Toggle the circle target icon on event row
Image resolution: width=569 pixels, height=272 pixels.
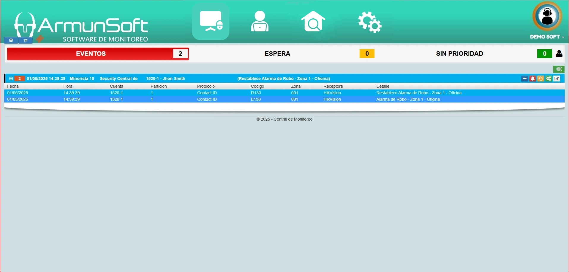[x=11, y=79]
